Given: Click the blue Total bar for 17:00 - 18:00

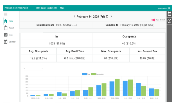Looking at the screenshot, I should tap(138, 89).
